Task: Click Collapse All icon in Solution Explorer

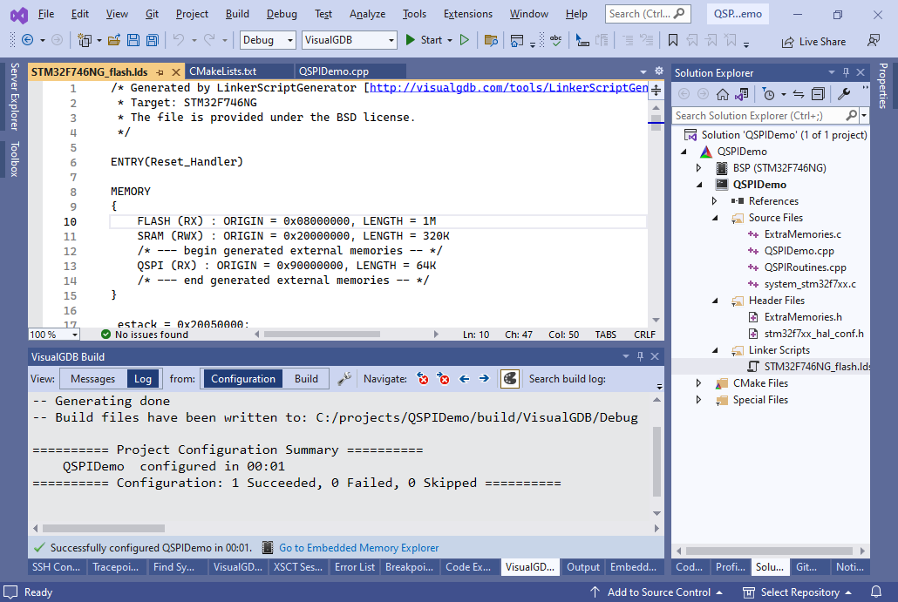Action: point(819,94)
